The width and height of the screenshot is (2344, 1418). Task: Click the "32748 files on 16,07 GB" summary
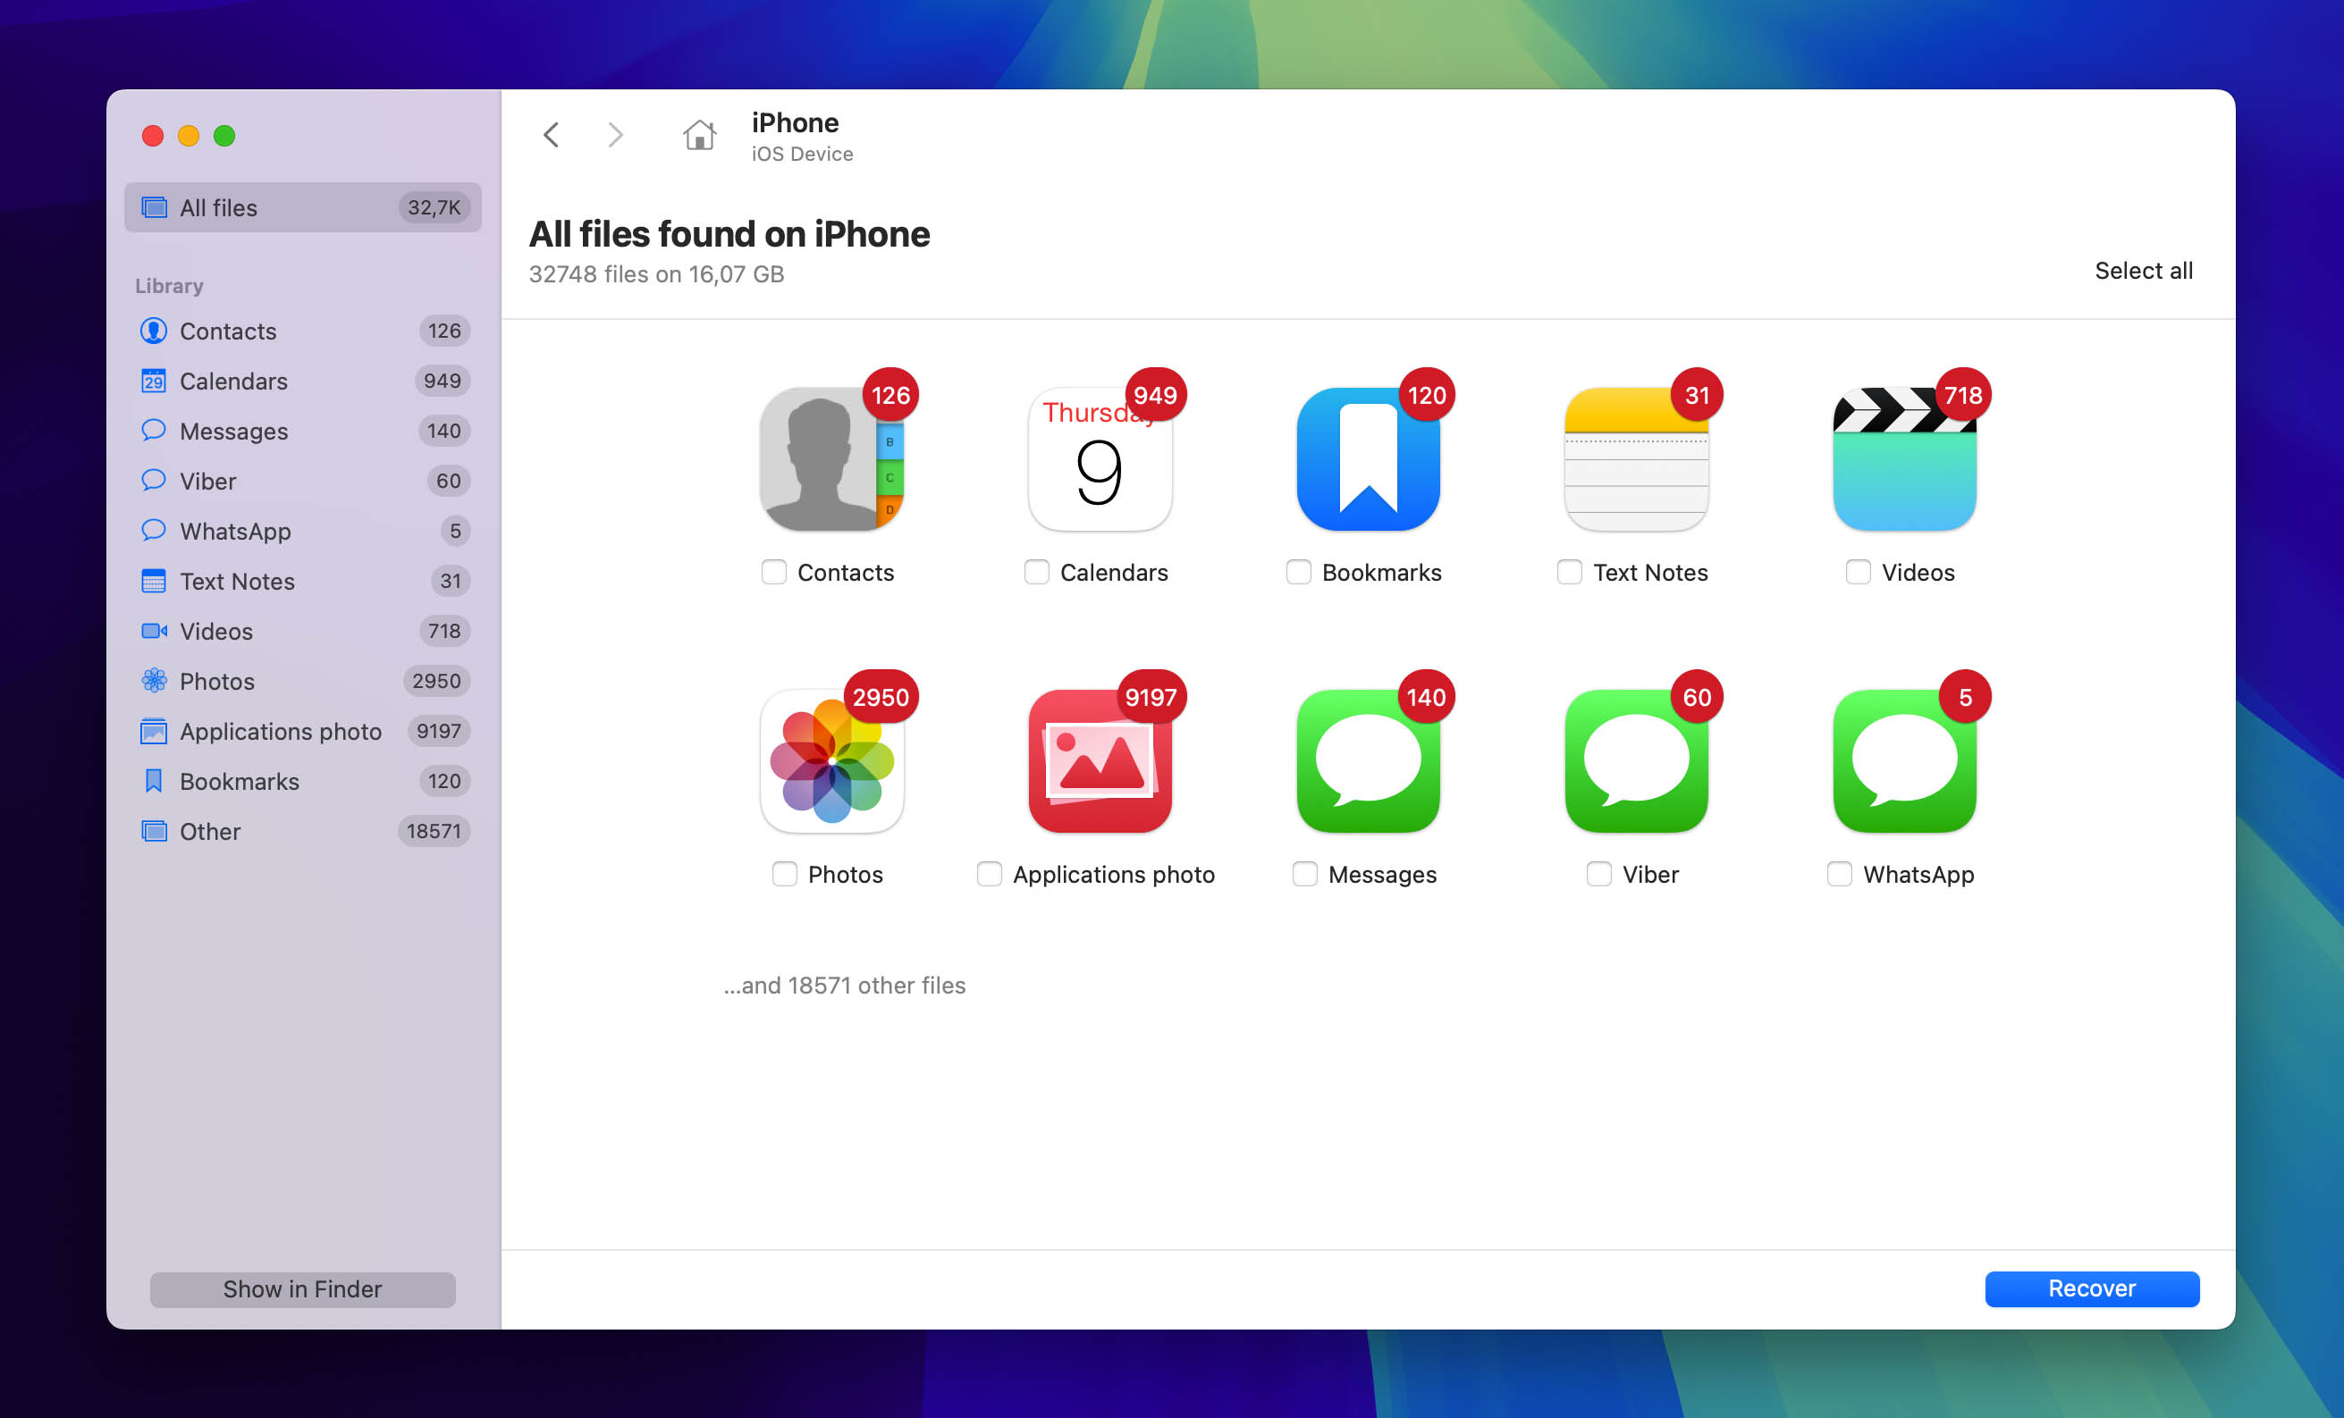pyautogui.click(x=656, y=275)
